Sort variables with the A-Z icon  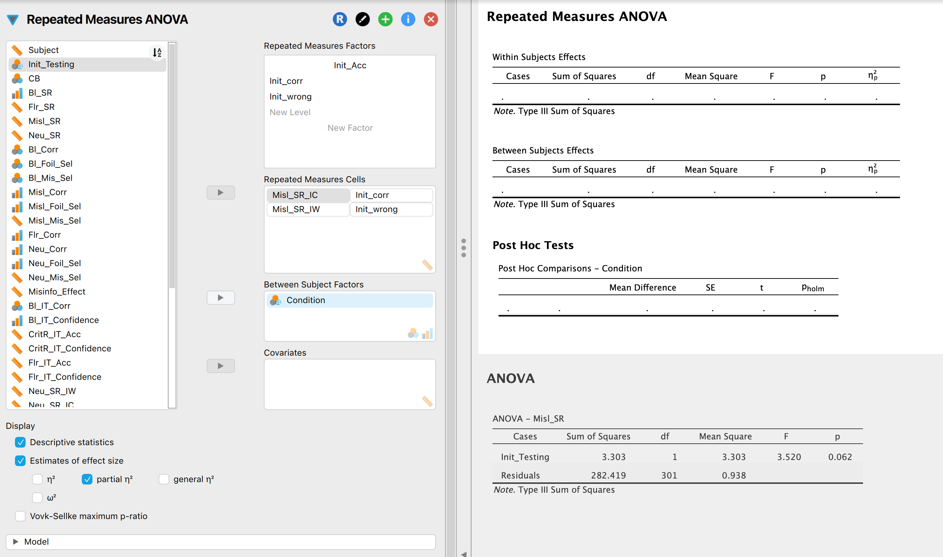pyautogui.click(x=157, y=53)
